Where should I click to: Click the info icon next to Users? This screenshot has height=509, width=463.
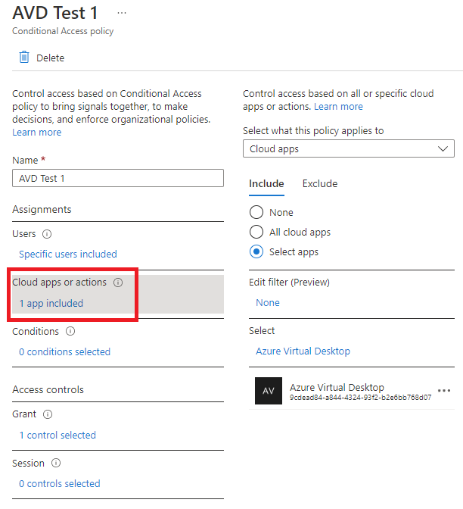(x=47, y=234)
